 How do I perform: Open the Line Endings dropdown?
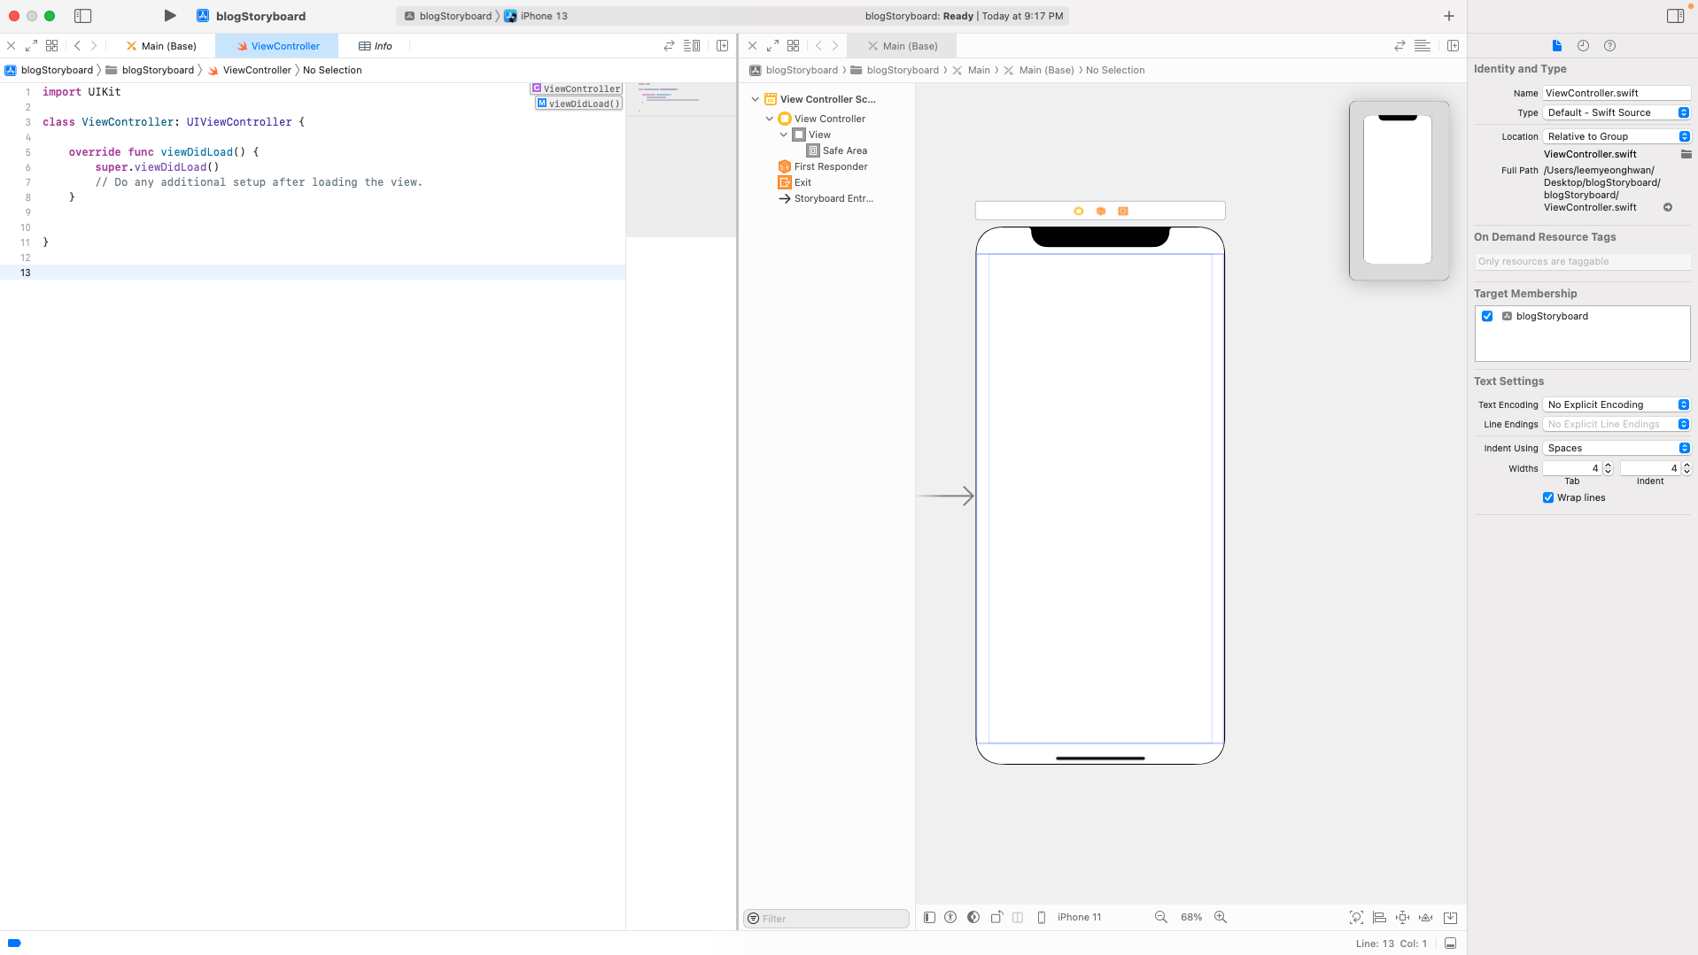click(x=1617, y=424)
